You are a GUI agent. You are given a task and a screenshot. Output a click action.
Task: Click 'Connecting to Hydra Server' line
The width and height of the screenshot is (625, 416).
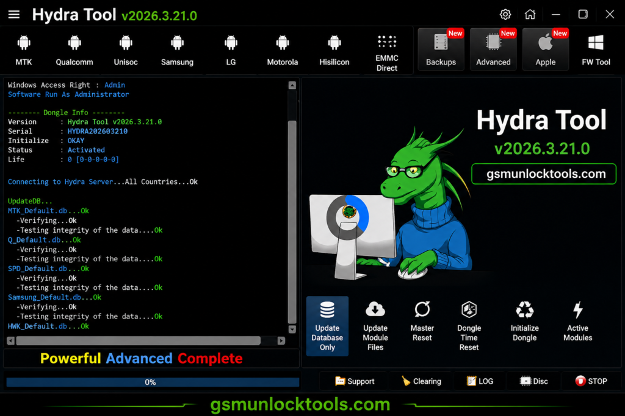(x=103, y=182)
